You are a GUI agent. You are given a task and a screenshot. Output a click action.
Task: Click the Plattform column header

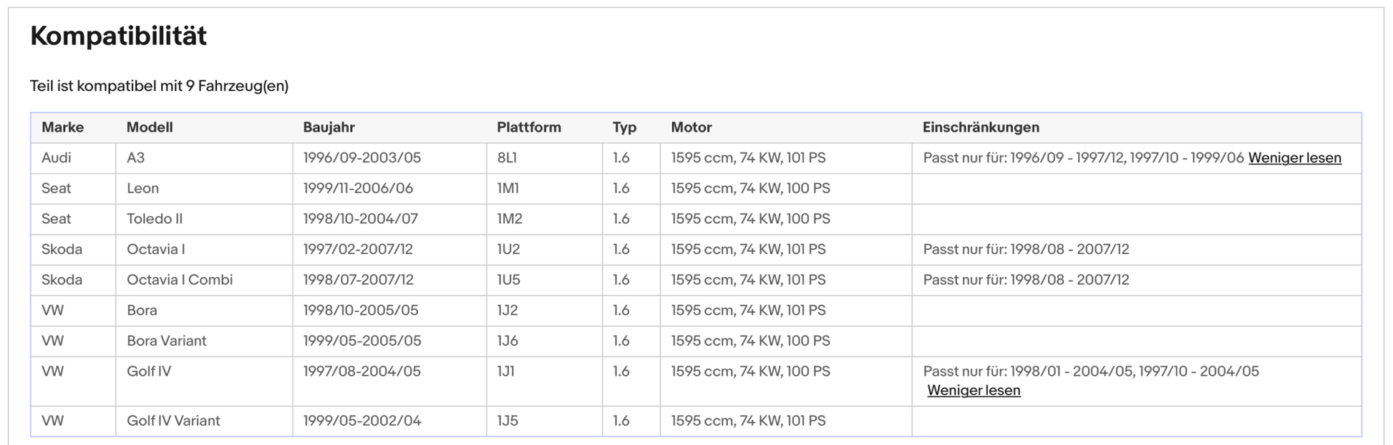(x=529, y=127)
